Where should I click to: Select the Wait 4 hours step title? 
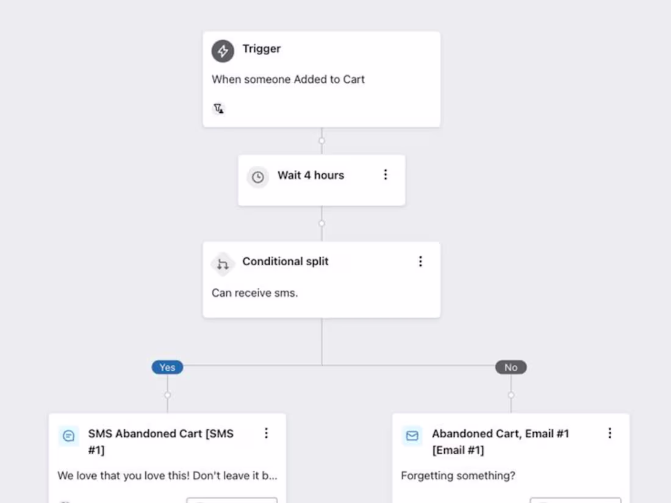coord(310,176)
